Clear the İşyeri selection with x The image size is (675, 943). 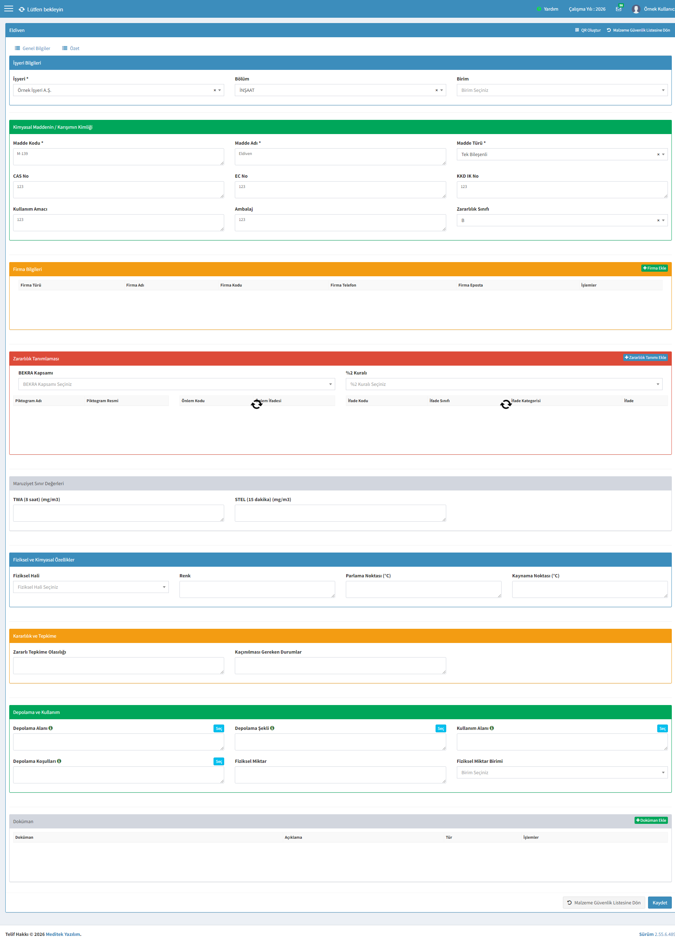215,90
